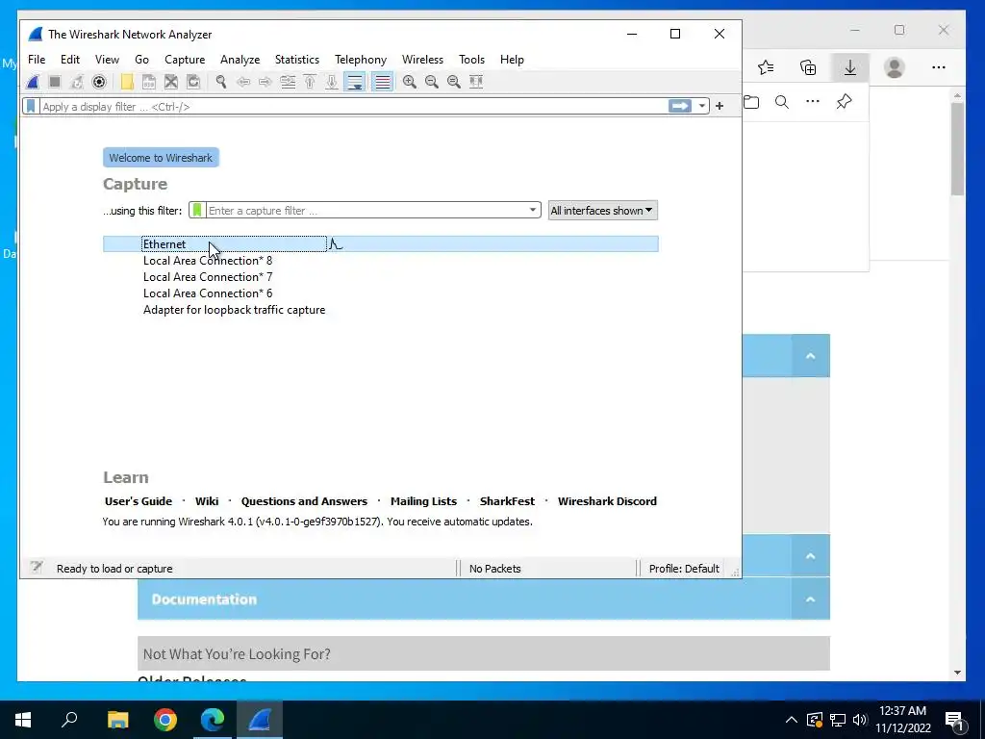Click expert information icon in status bar
Viewport: 985px width, 739px height.
tap(37, 568)
